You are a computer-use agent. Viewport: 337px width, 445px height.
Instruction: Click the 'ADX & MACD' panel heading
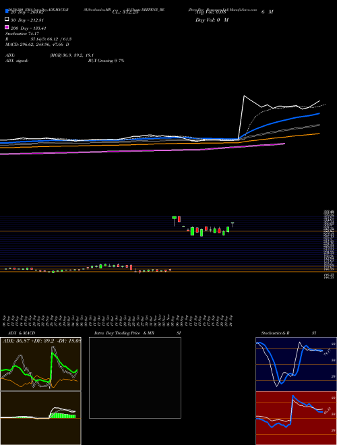22,333
